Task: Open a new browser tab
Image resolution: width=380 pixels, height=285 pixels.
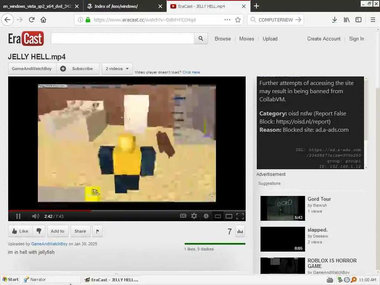Action: (256, 6)
